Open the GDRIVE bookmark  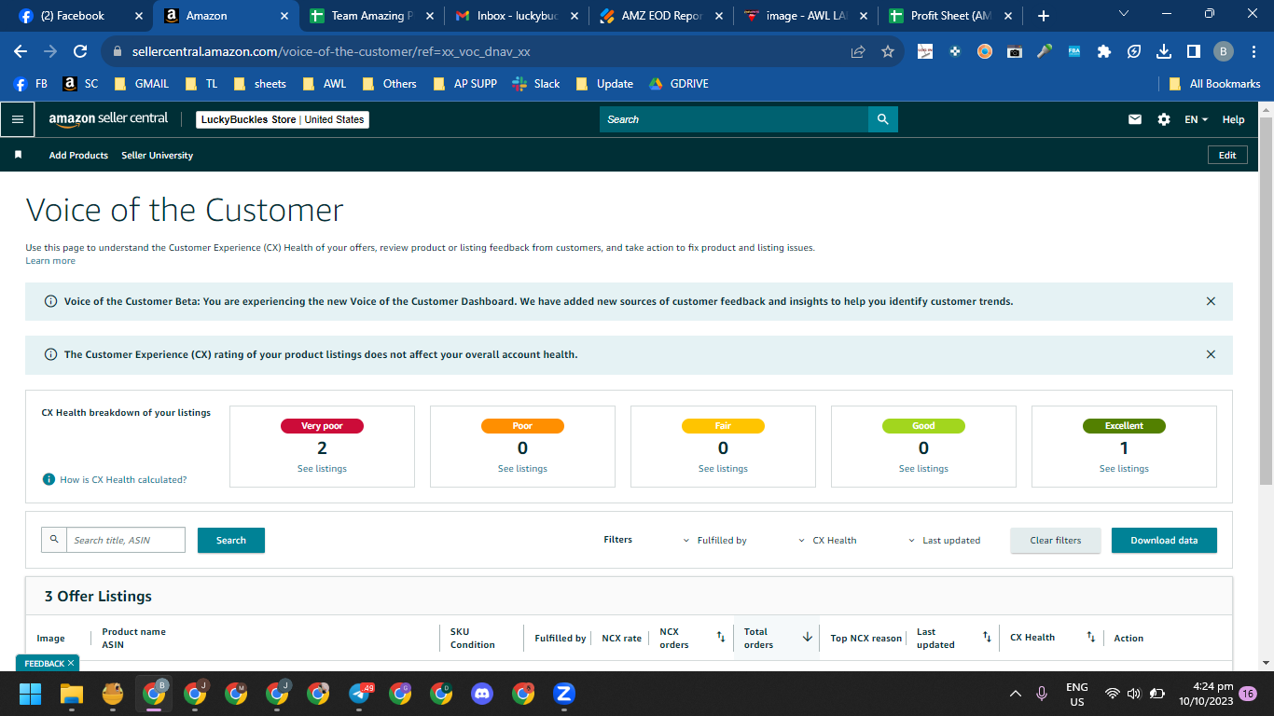pos(679,84)
